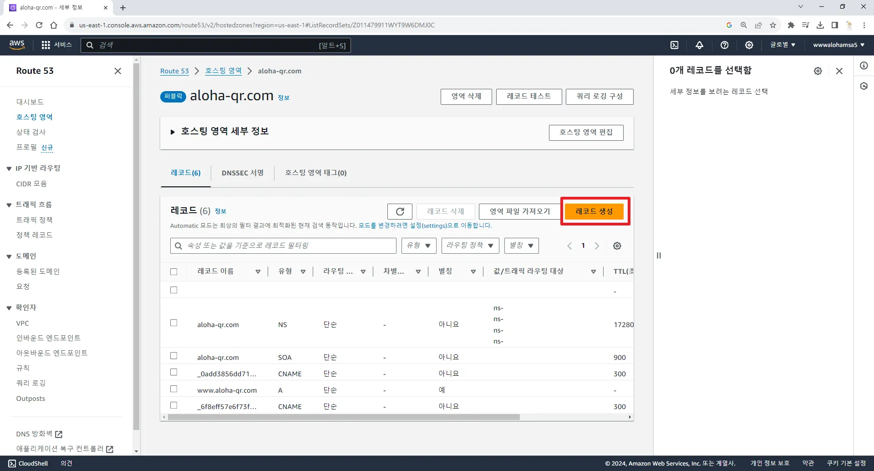Open Chrome three-dot menu
This screenshot has height=471, width=874.
point(864,25)
